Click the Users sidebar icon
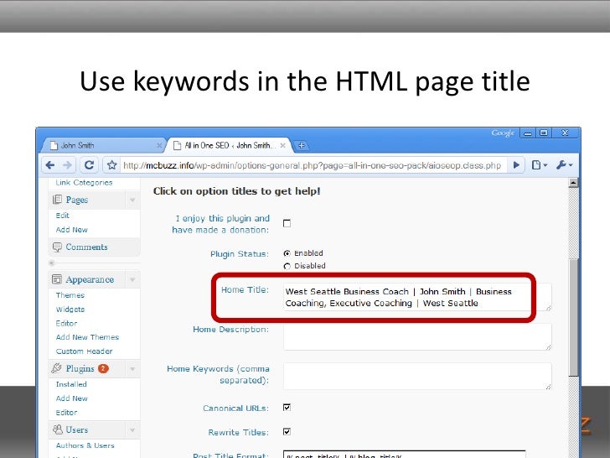The image size is (610, 458). pyautogui.click(x=57, y=429)
